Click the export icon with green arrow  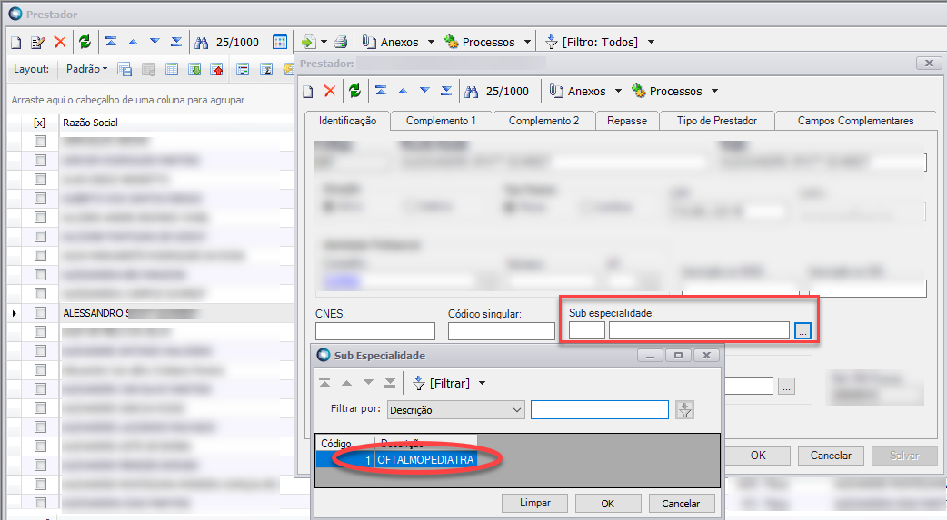pos(309,43)
